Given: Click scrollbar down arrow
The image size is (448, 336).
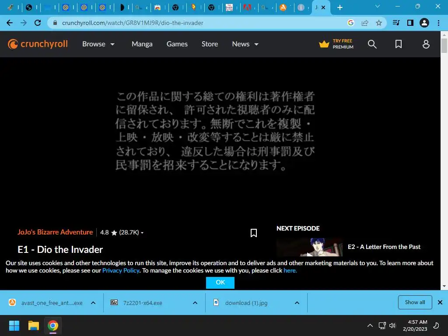Looking at the screenshot, I should 444,286.
